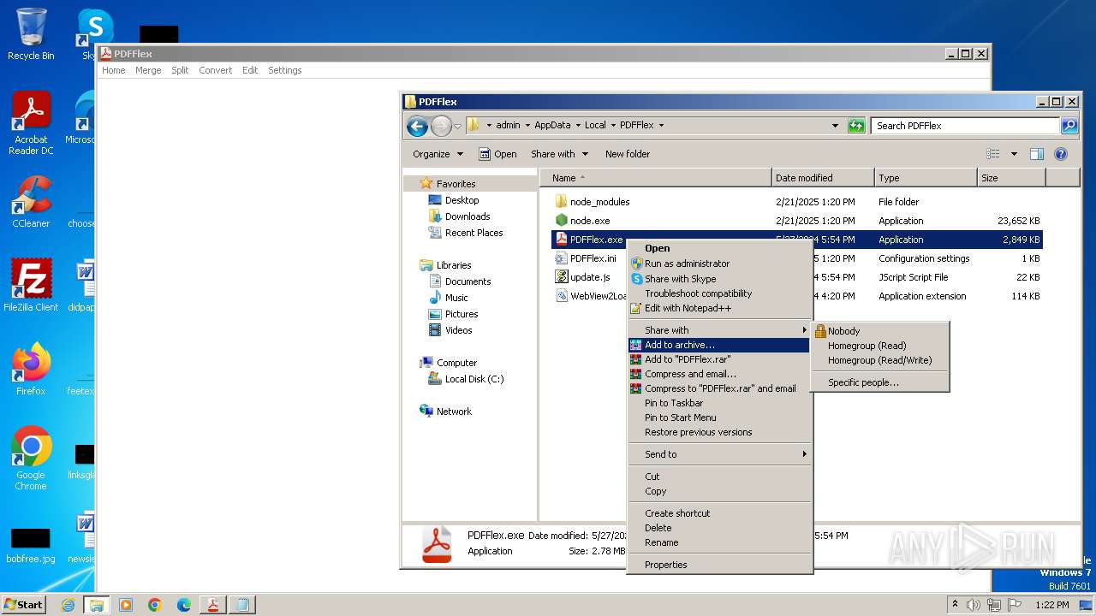Image resolution: width=1096 pixels, height=616 pixels.
Task: Open the Start menu
Action: pos(24,605)
